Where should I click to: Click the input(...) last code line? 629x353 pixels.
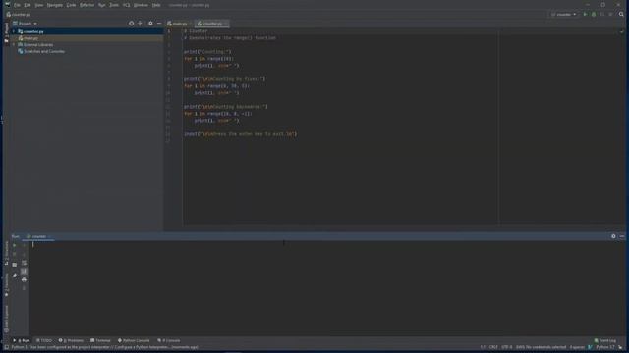pos(240,134)
